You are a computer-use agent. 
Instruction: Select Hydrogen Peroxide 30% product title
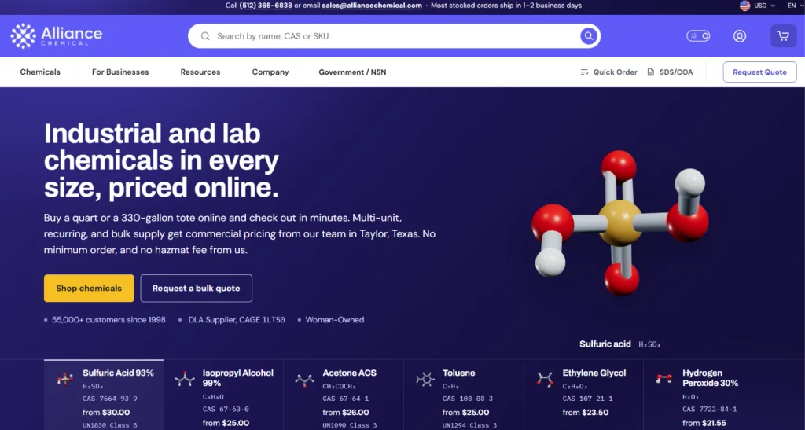710,378
